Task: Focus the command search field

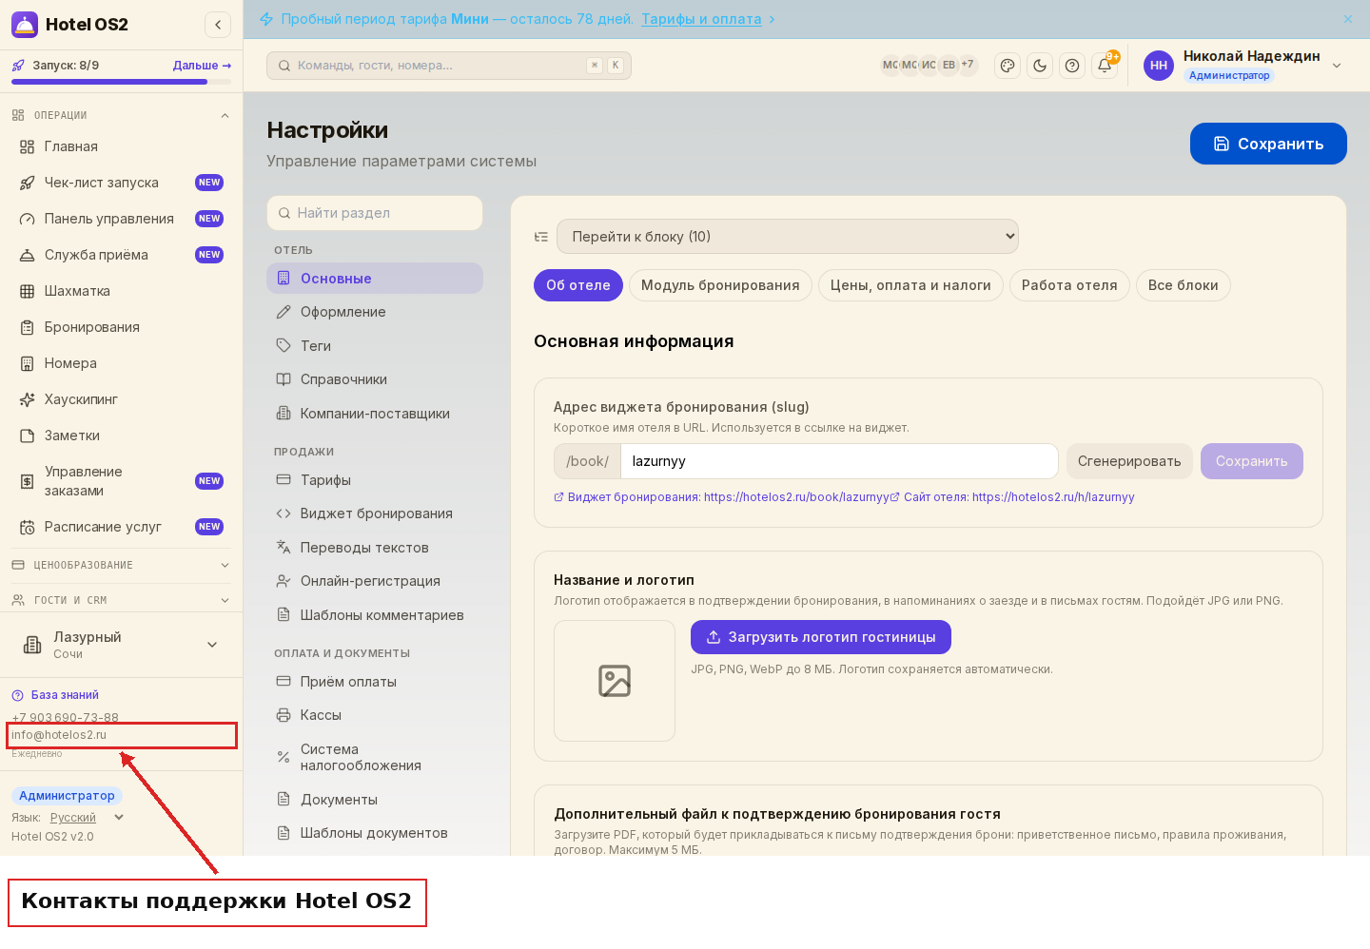Action: click(x=449, y=66)
